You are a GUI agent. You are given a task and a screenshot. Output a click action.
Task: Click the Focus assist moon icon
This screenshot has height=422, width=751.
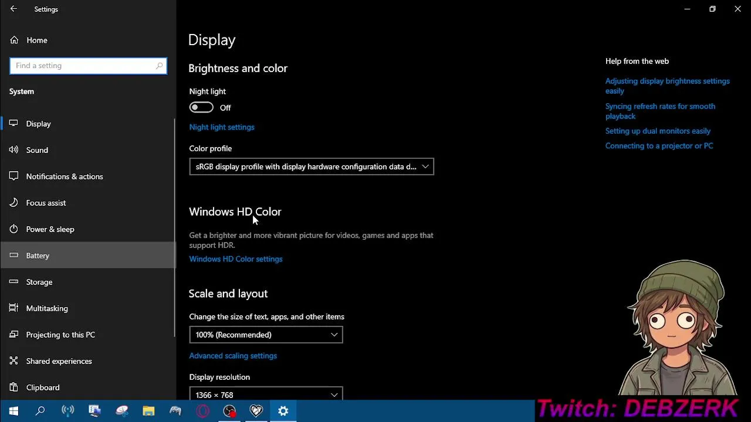tap(14, 203)
